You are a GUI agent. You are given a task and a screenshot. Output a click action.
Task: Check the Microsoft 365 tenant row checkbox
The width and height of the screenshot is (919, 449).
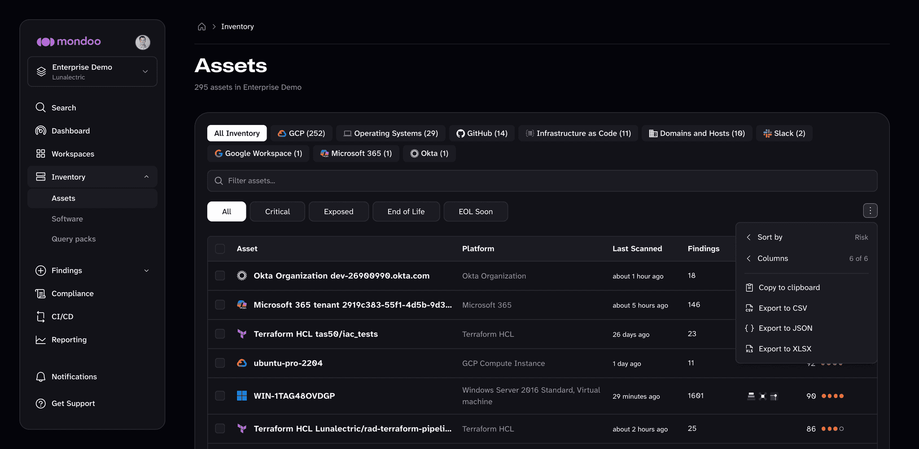[x=220, y=305]
